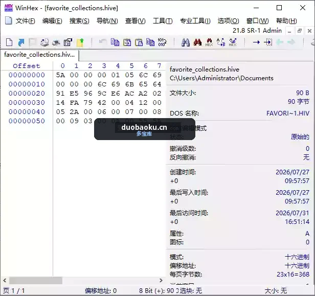This screenshot has width=315, height=296.
Task: Open the 文件(F) menu
Action: coord(26,20)
